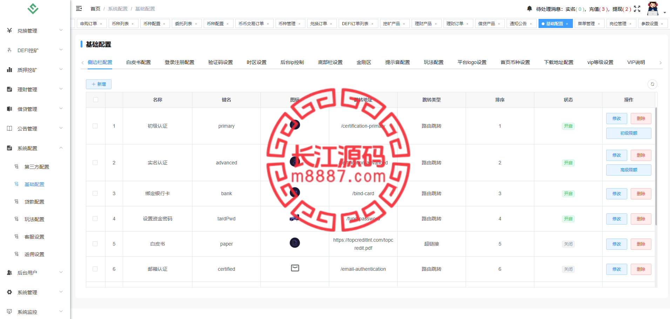This screenshot has height=319, width=670.
Task: Check the row for 设置资金密码
Action: click(x=95, y=219)
